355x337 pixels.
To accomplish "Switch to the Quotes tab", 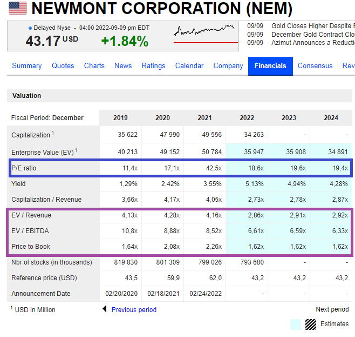I will point(63,66).
